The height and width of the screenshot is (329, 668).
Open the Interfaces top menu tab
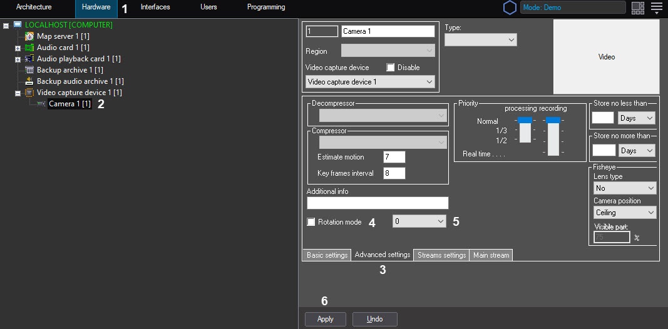pos(155,8)
